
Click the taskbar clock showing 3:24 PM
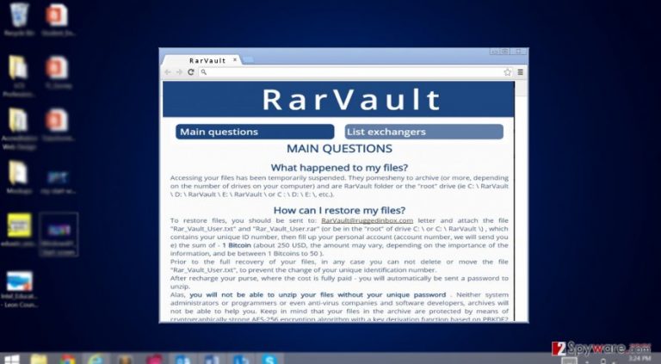tap(639, 359)
